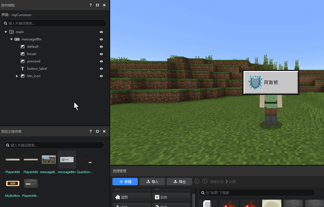Toggle visibility of btn_icon
This screenshot has width=324, height=207.
tap(101, 76)
